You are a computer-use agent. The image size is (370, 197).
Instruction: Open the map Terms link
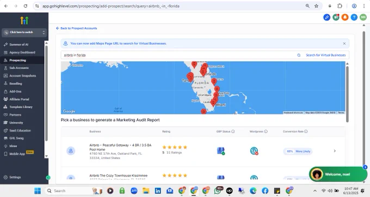[x=341, y=113]
